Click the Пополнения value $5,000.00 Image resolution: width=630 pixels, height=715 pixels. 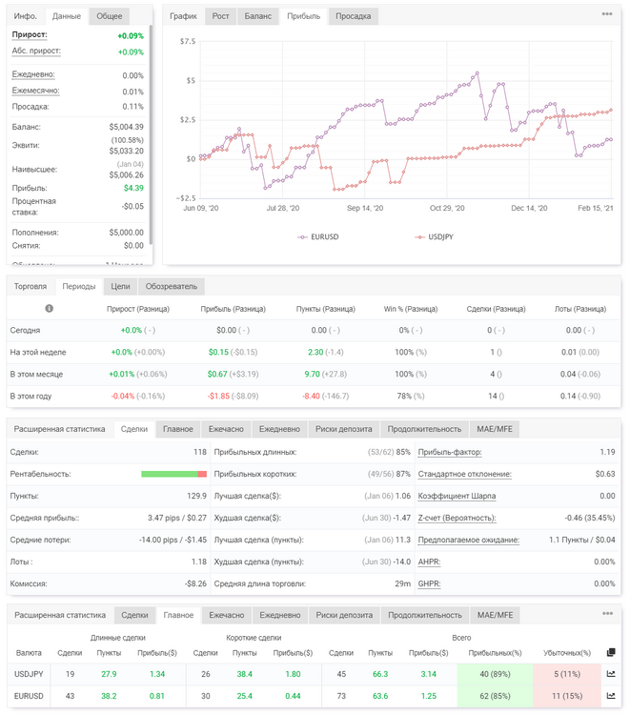pyautogui.click(x=126, y=232)
